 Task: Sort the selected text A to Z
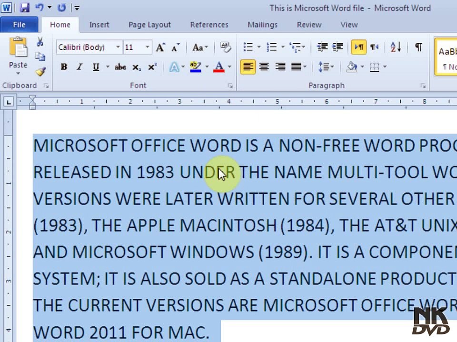tap(396, 47)
